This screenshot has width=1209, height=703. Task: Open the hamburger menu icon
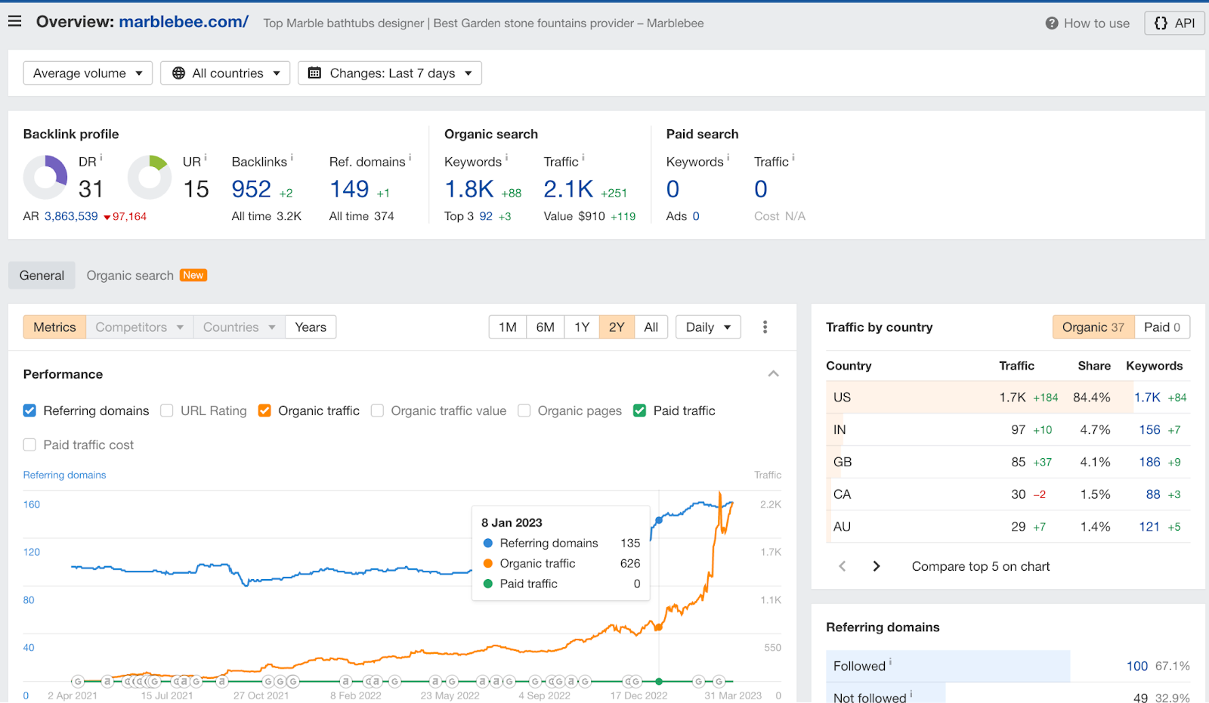click(14, 21)
